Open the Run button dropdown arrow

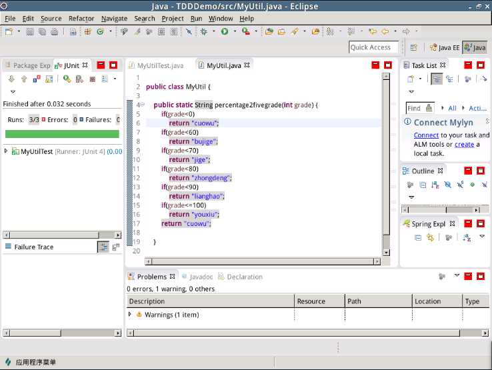pyautogui.click(x=235, y=31)
